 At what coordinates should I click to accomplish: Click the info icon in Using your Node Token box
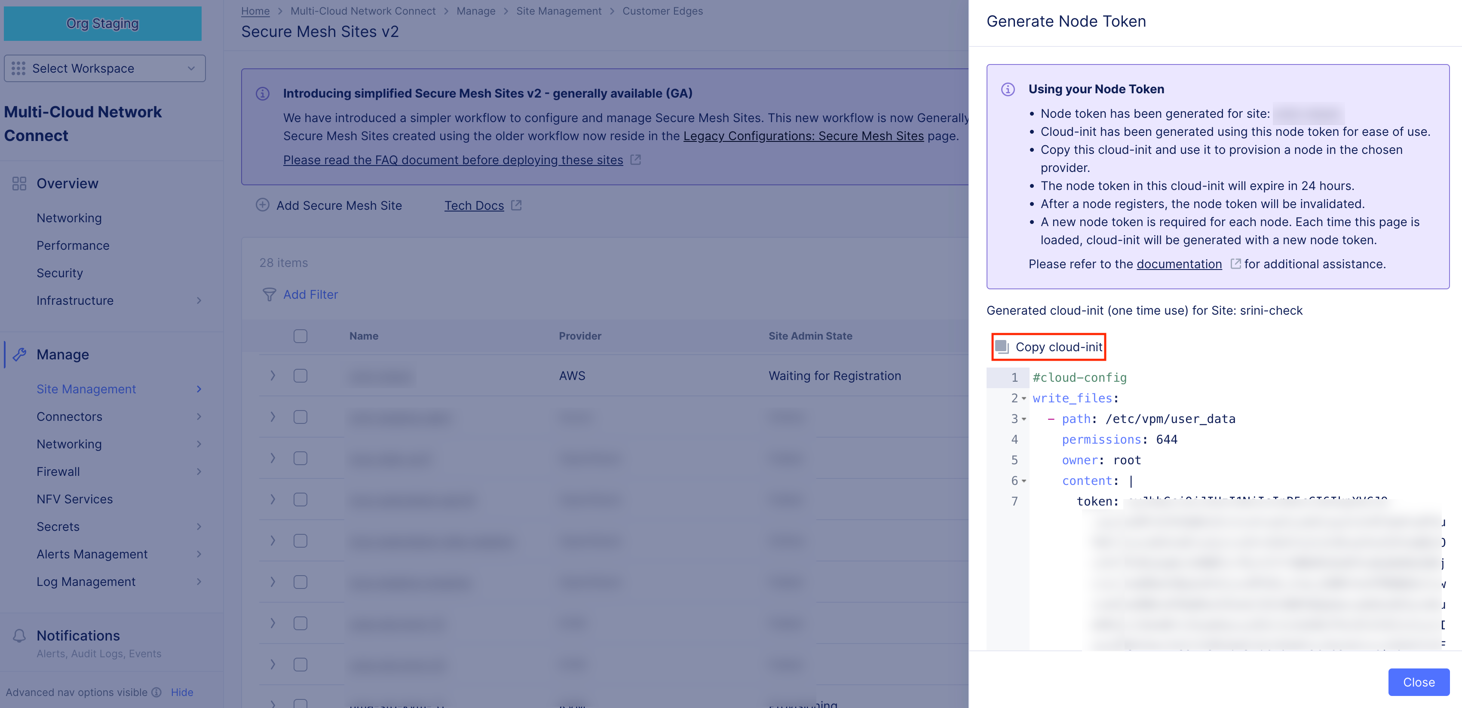[1008, 89]
